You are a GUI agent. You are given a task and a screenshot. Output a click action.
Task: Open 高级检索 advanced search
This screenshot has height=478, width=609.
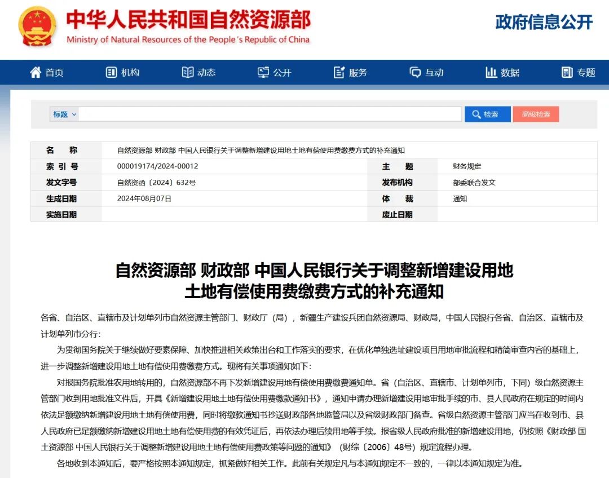pyautogui.click(x=535, y=114)
